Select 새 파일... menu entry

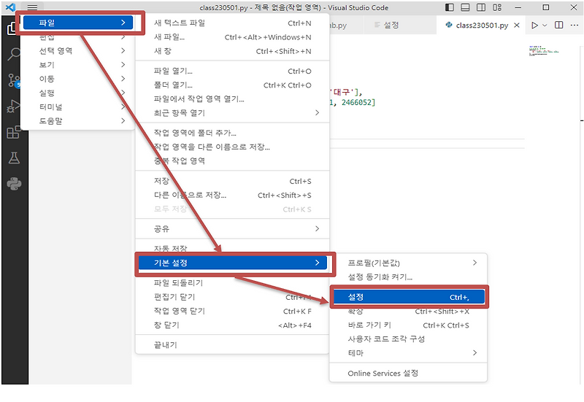[232, 37]
